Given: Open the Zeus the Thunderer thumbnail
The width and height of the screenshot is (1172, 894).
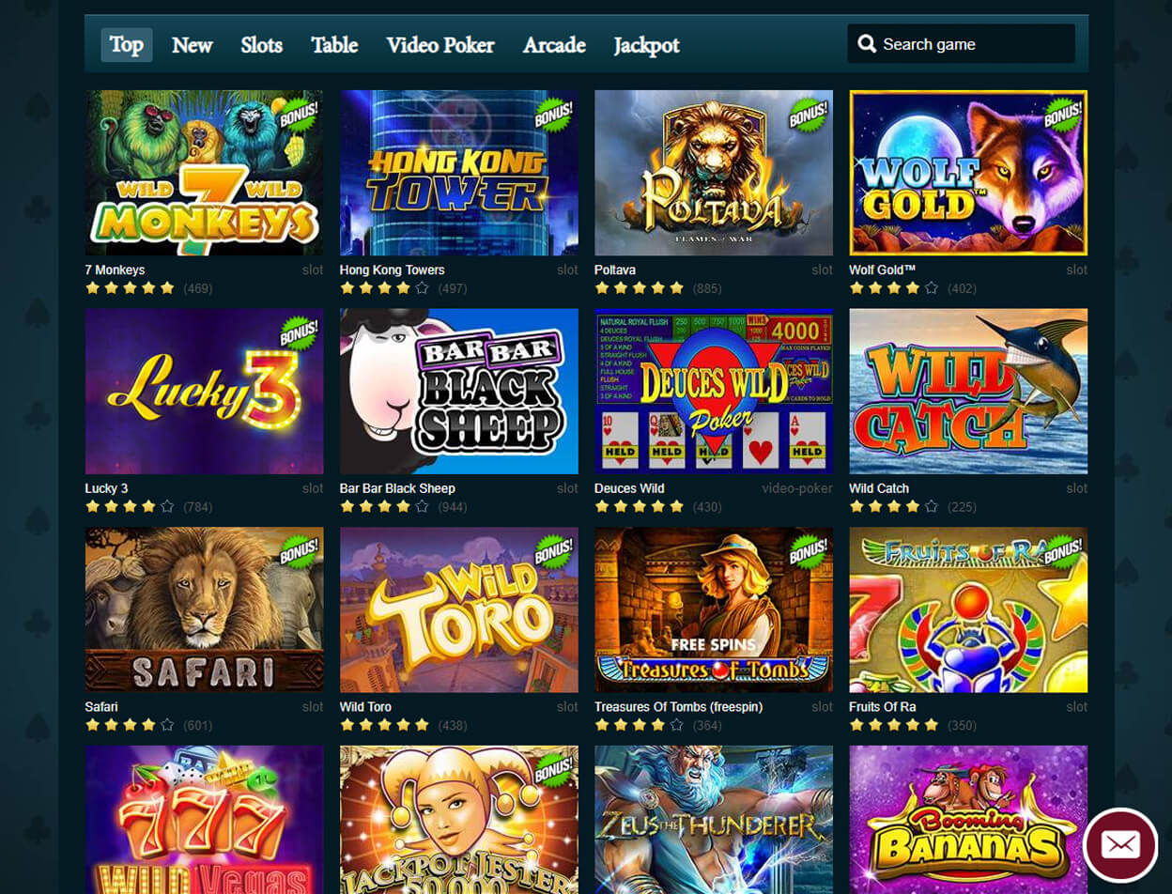Looking at the screenshot, I should 714,820.
